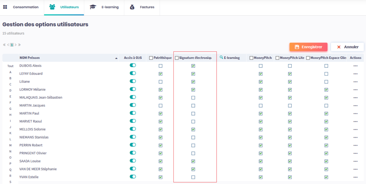Check Signature électronique for MARTIN Jacques
The width and height of the screenshot is (366, 184).
pyautogui.click(x=193, y=106)
